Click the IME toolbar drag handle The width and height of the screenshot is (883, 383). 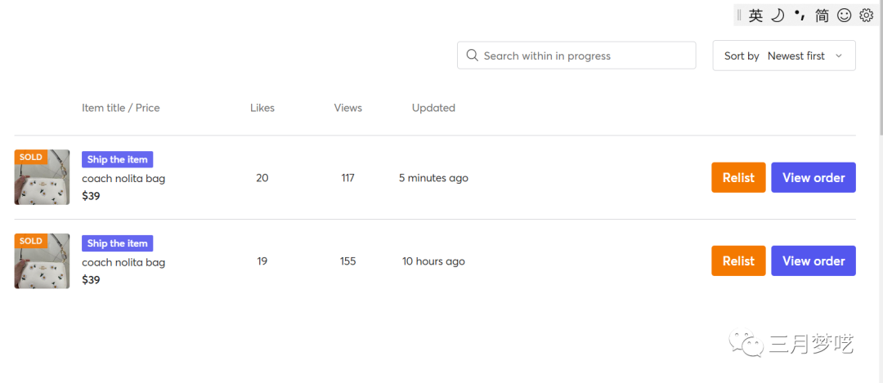739,16
